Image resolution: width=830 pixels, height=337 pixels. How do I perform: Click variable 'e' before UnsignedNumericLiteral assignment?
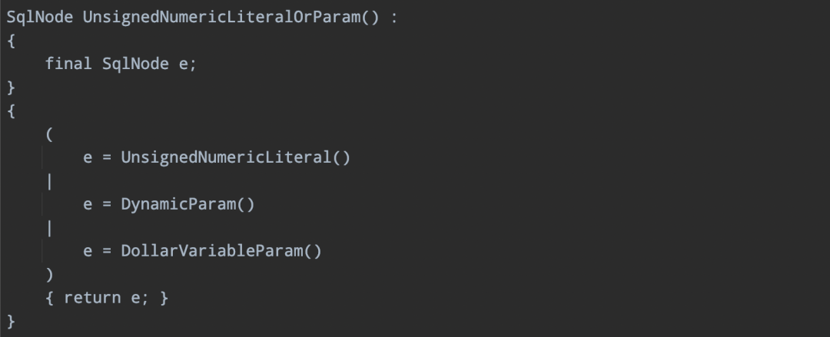coord(88,157)
